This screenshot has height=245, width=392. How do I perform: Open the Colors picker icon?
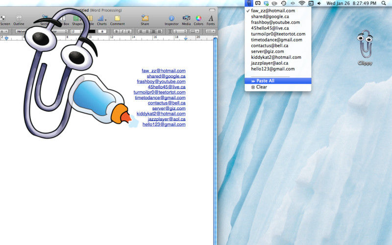point(198,18)
